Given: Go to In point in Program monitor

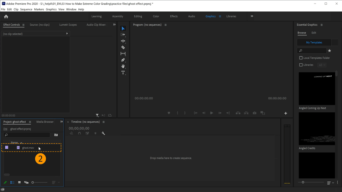Looking at the screenshot, I should pos(196,113).
